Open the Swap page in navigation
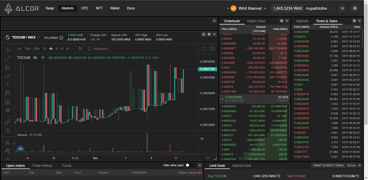This screenshot has width=368, height=180. 50,8
